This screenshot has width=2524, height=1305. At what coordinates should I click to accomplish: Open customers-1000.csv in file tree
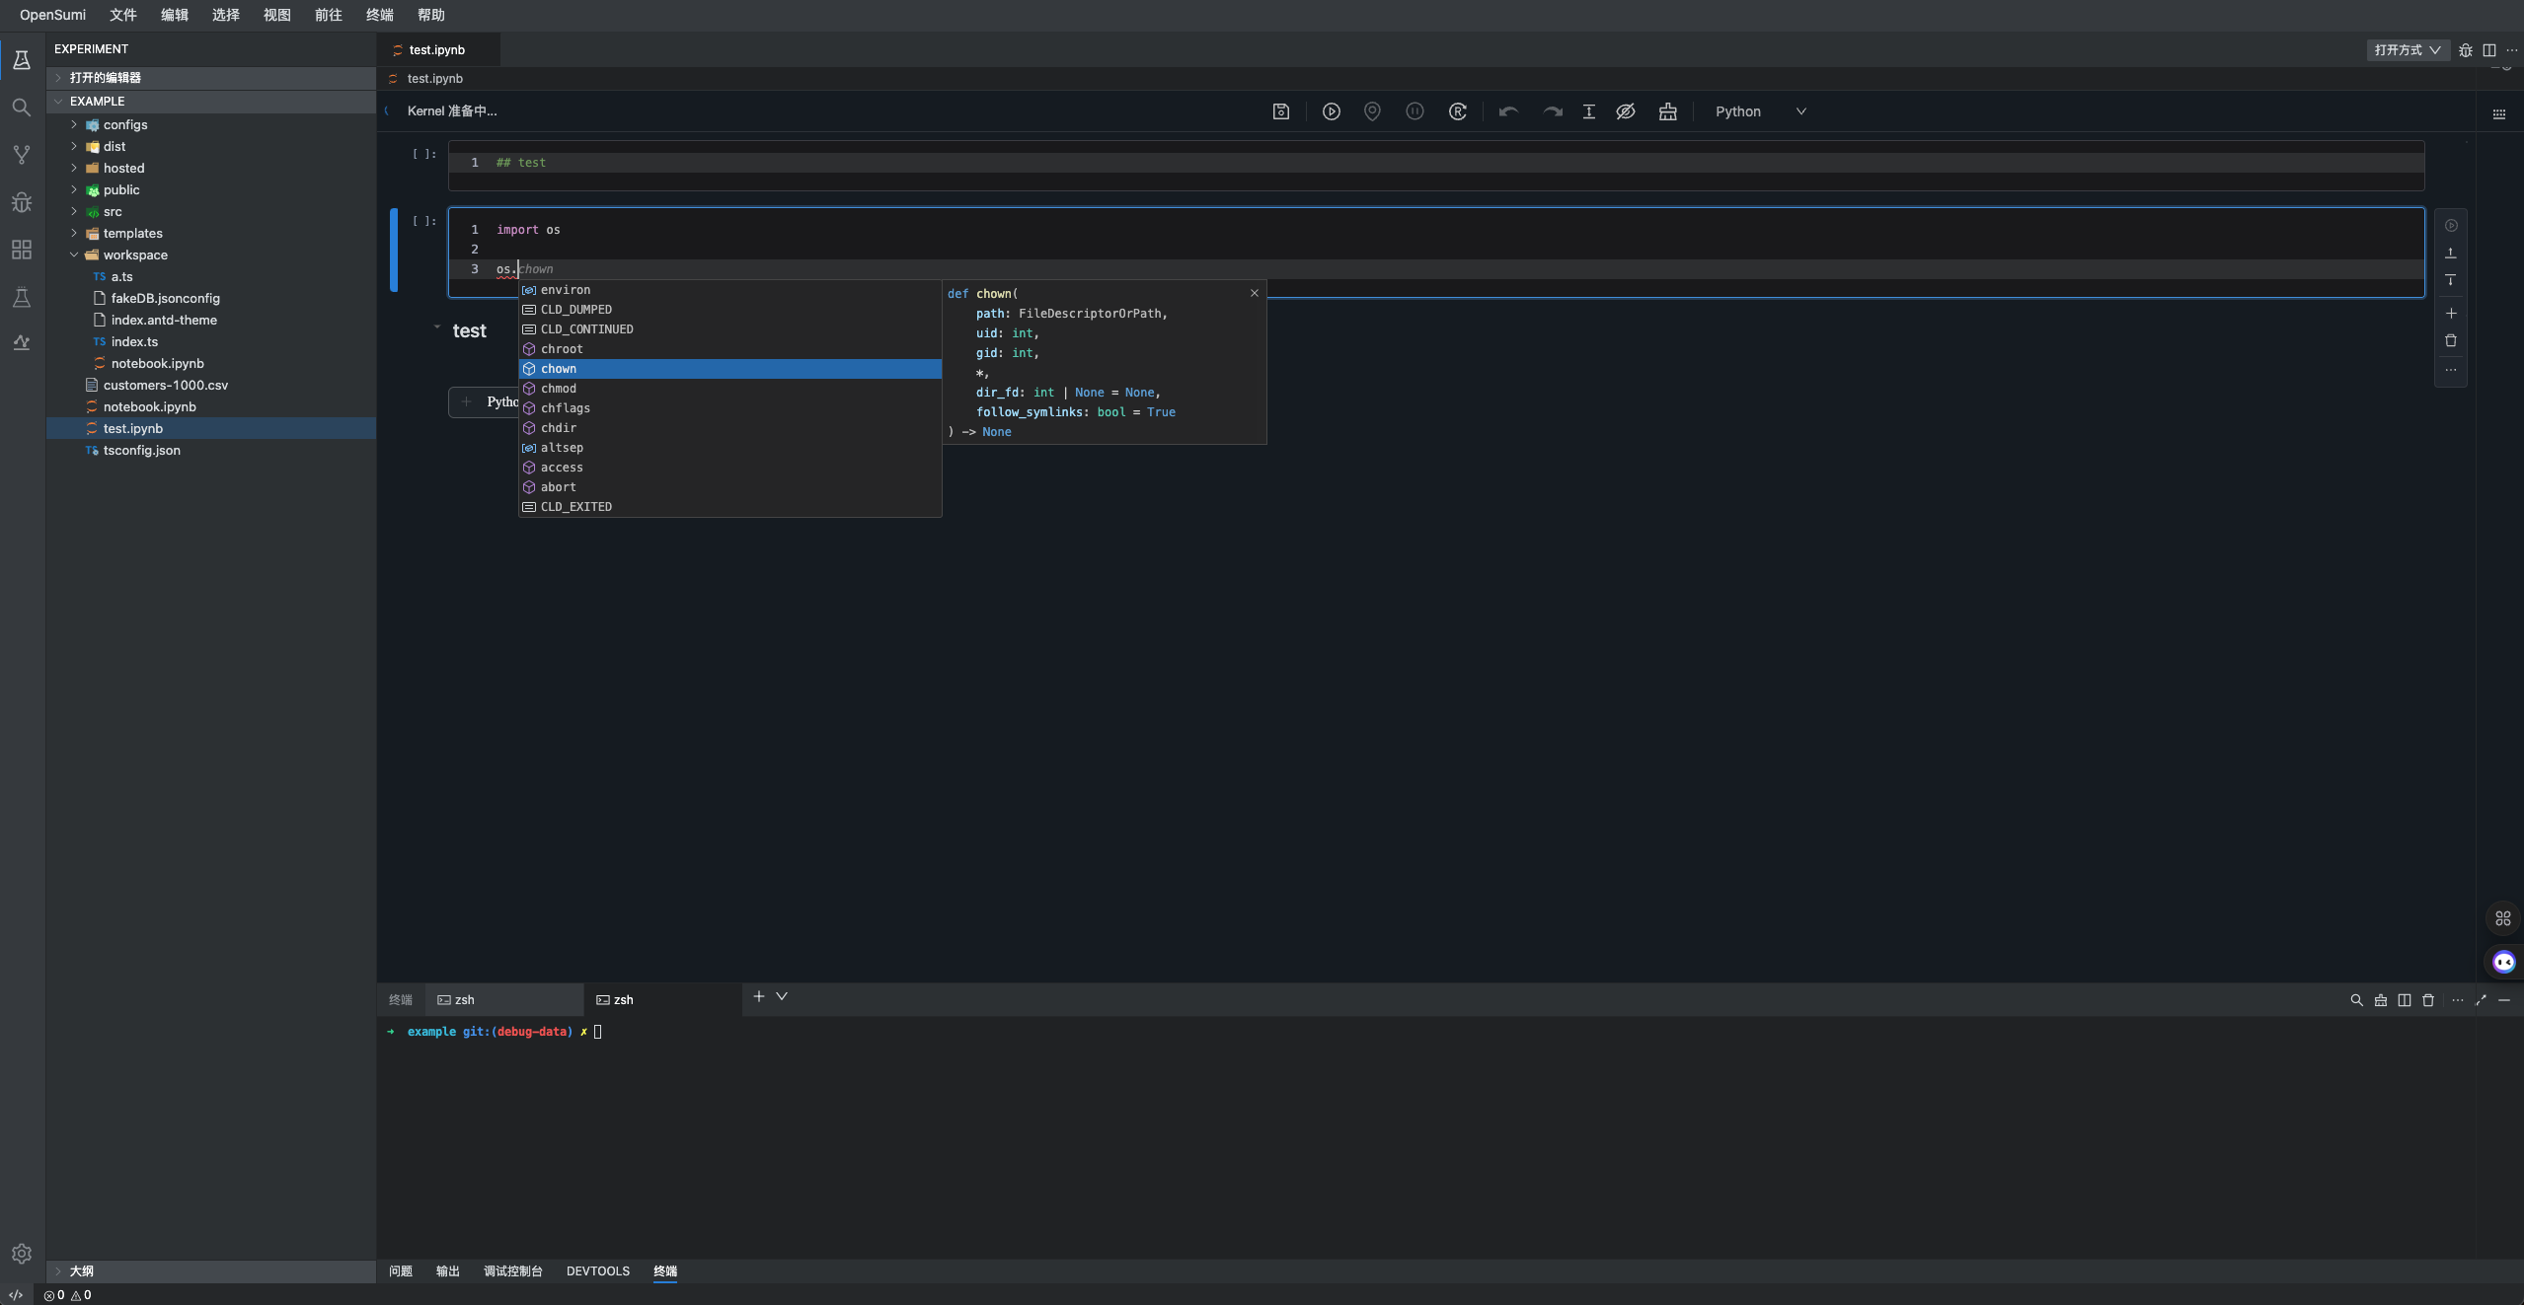(x=165, y=386)
